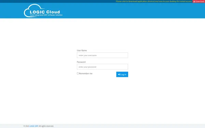
Task: Focus the Password input field
Action: coord(102,67)
